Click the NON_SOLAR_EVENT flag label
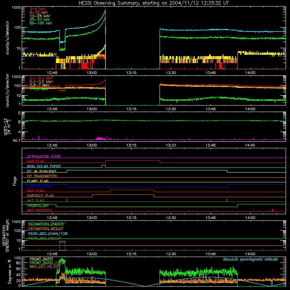Screen dimensions: 290x290 (x=44, y=166)
